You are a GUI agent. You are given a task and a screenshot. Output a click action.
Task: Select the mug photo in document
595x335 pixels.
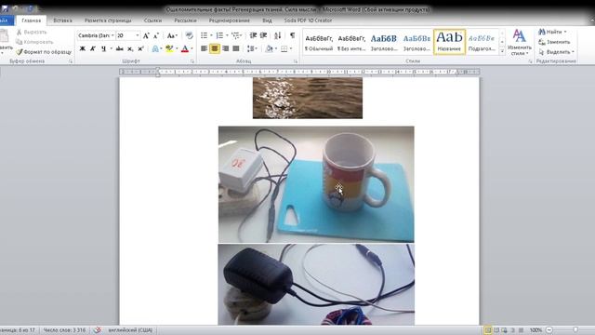(316, 184)
